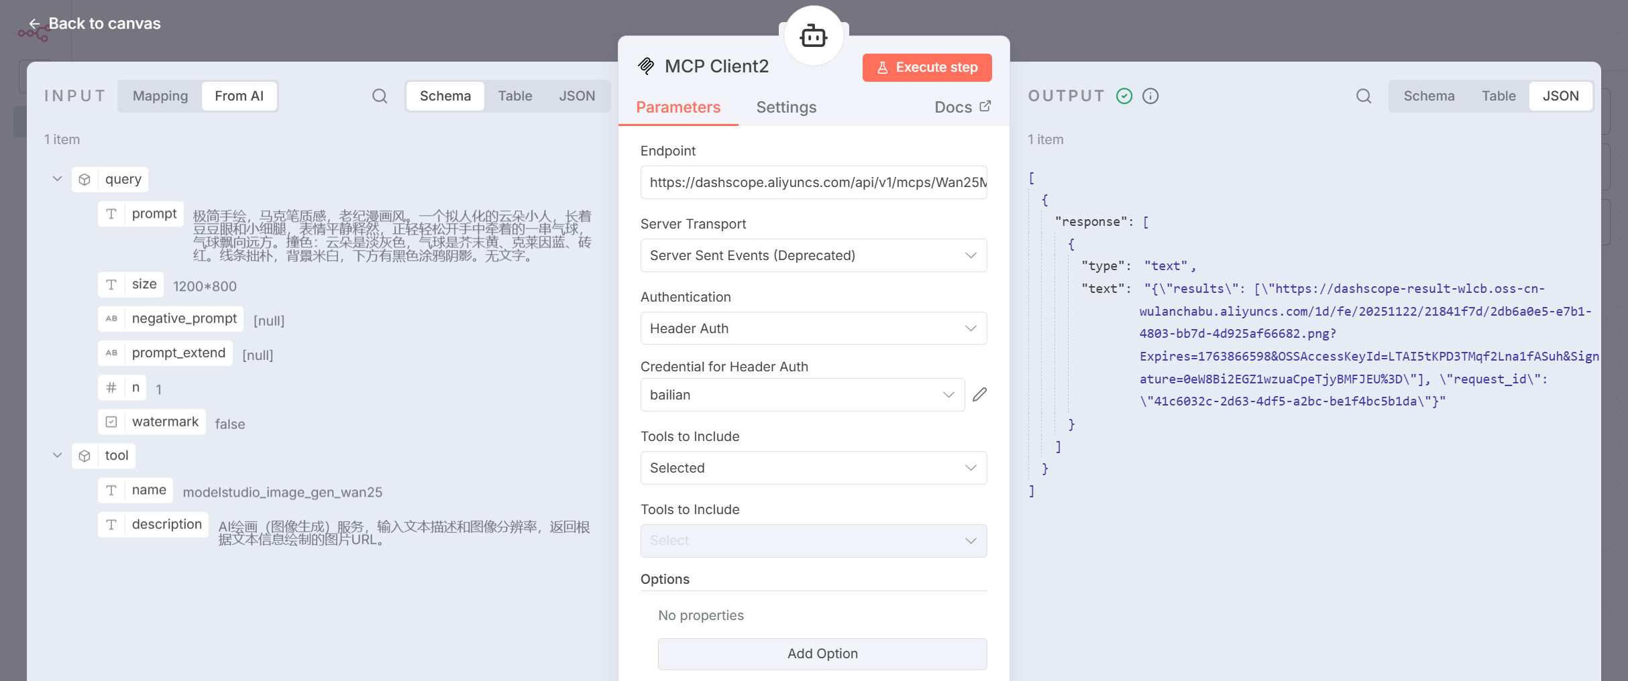Click the "type" key in output JSON
Viewport: 1628px width, 681px height.
pyautogui.click(x=1104, y=266)
